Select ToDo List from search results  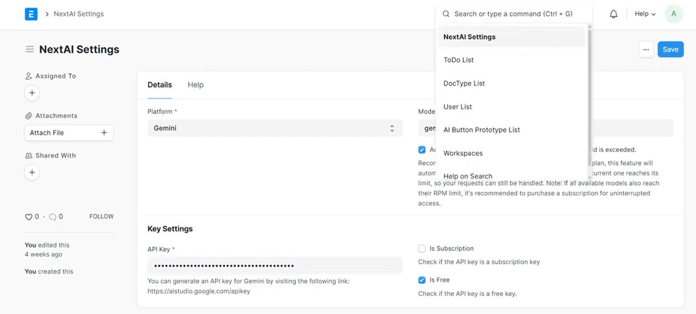tap(458, 60)
